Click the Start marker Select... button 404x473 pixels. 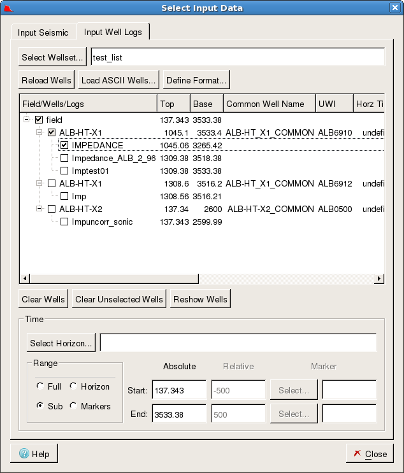[294, 390]
